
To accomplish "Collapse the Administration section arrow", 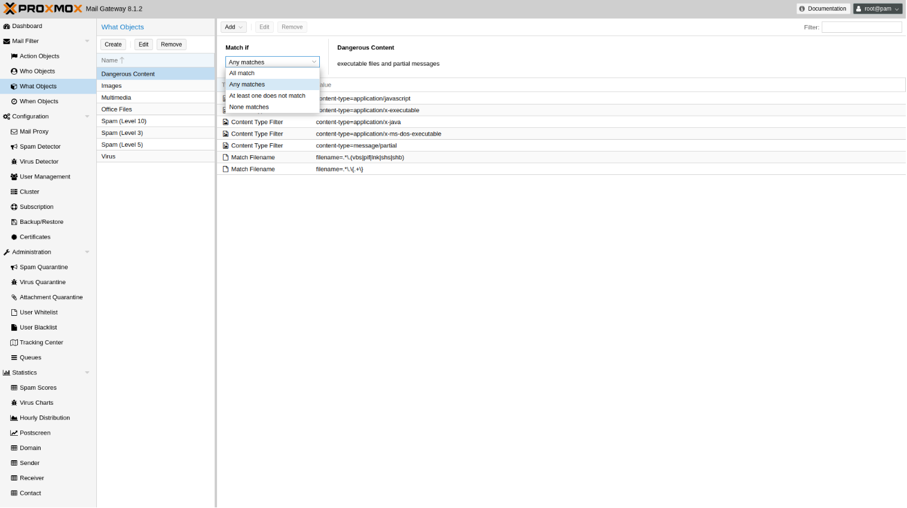I will click(87, 253).
